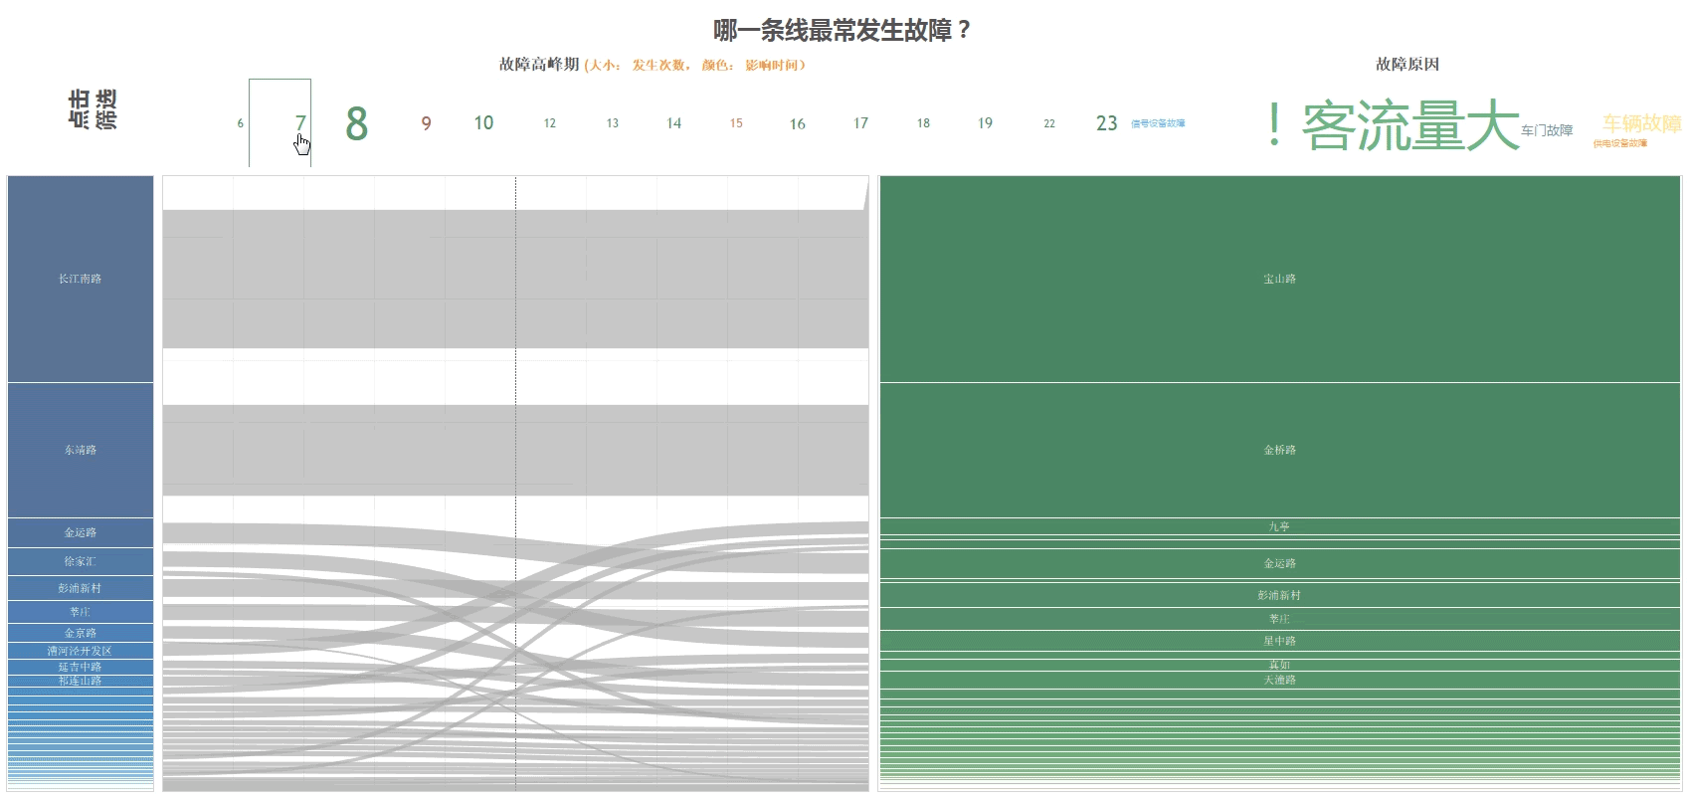Click 延吉中路 in the blue station list
Screen dimensions: 1687x800
tap(80, 667)
